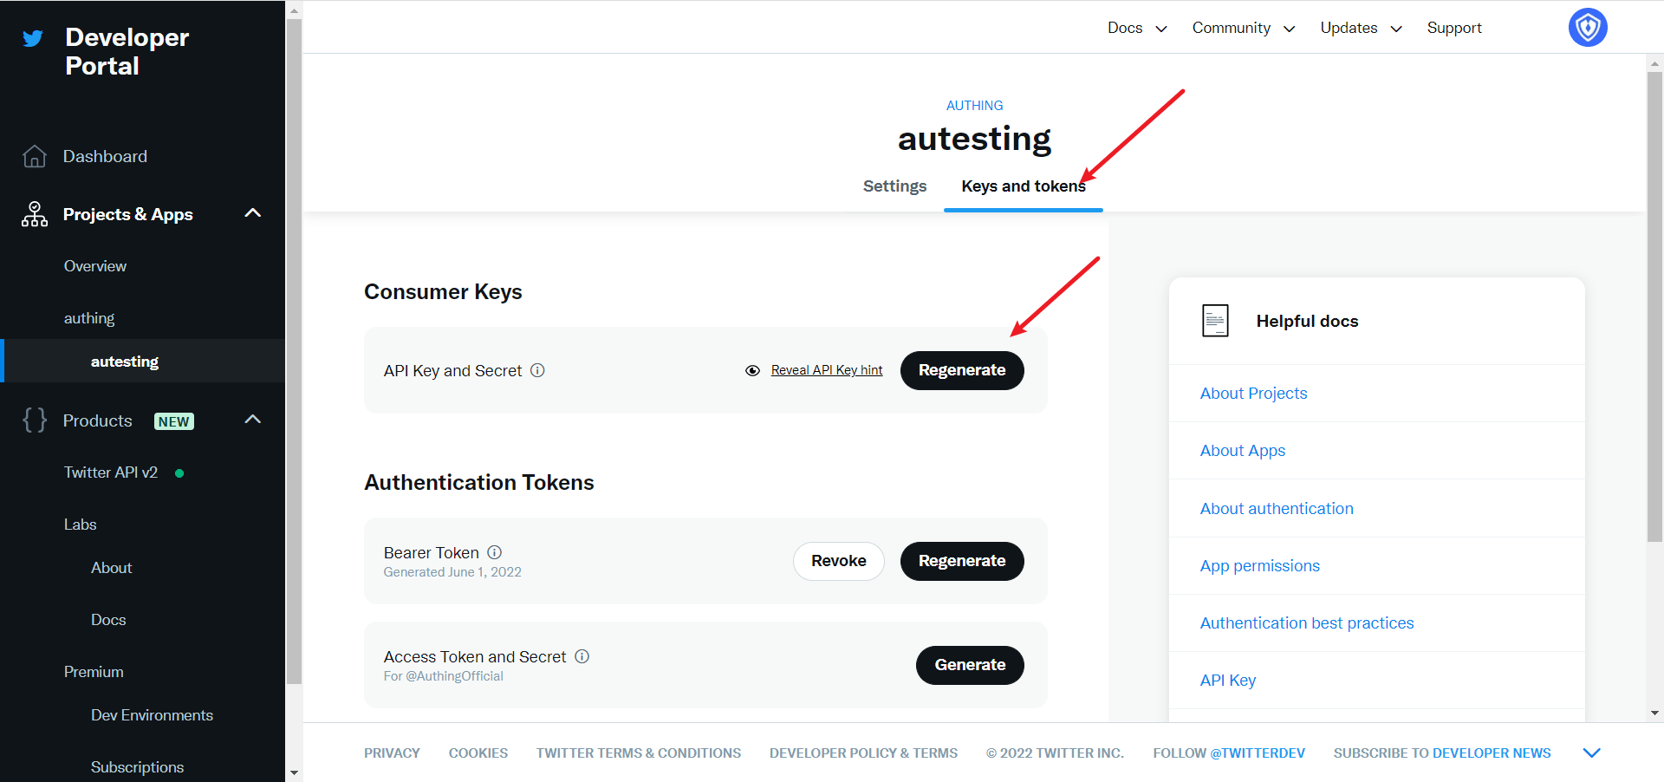Image resolution: width=1664 pixels, height=782 pixels.
Task: Expand the footer chevron
Action: [x=1591, y=753]
